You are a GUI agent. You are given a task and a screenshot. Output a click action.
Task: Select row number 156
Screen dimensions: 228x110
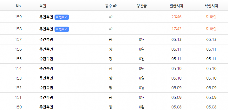(x=18, y=49)
